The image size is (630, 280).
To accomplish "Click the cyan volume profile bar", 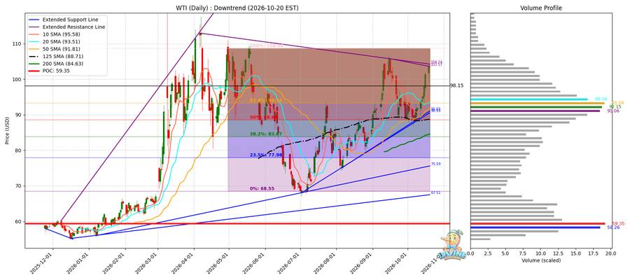I will coord(529,99).
